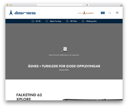The width and height of the screenshot is (128, 108).
Task: Open the hamburger menu icon
Action: coord(117,13)
